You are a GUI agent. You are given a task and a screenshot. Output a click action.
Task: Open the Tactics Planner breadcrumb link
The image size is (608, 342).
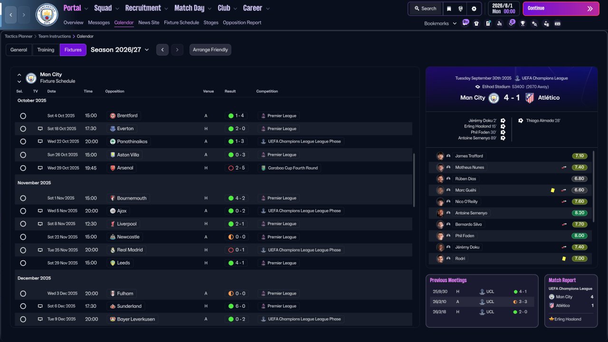point(19,36)
